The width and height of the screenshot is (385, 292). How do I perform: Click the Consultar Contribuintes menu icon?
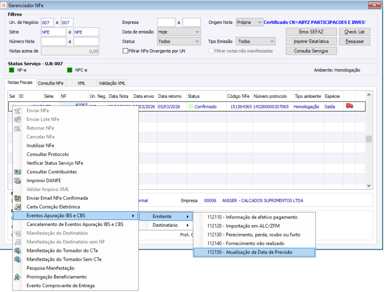tap(18, 172)
